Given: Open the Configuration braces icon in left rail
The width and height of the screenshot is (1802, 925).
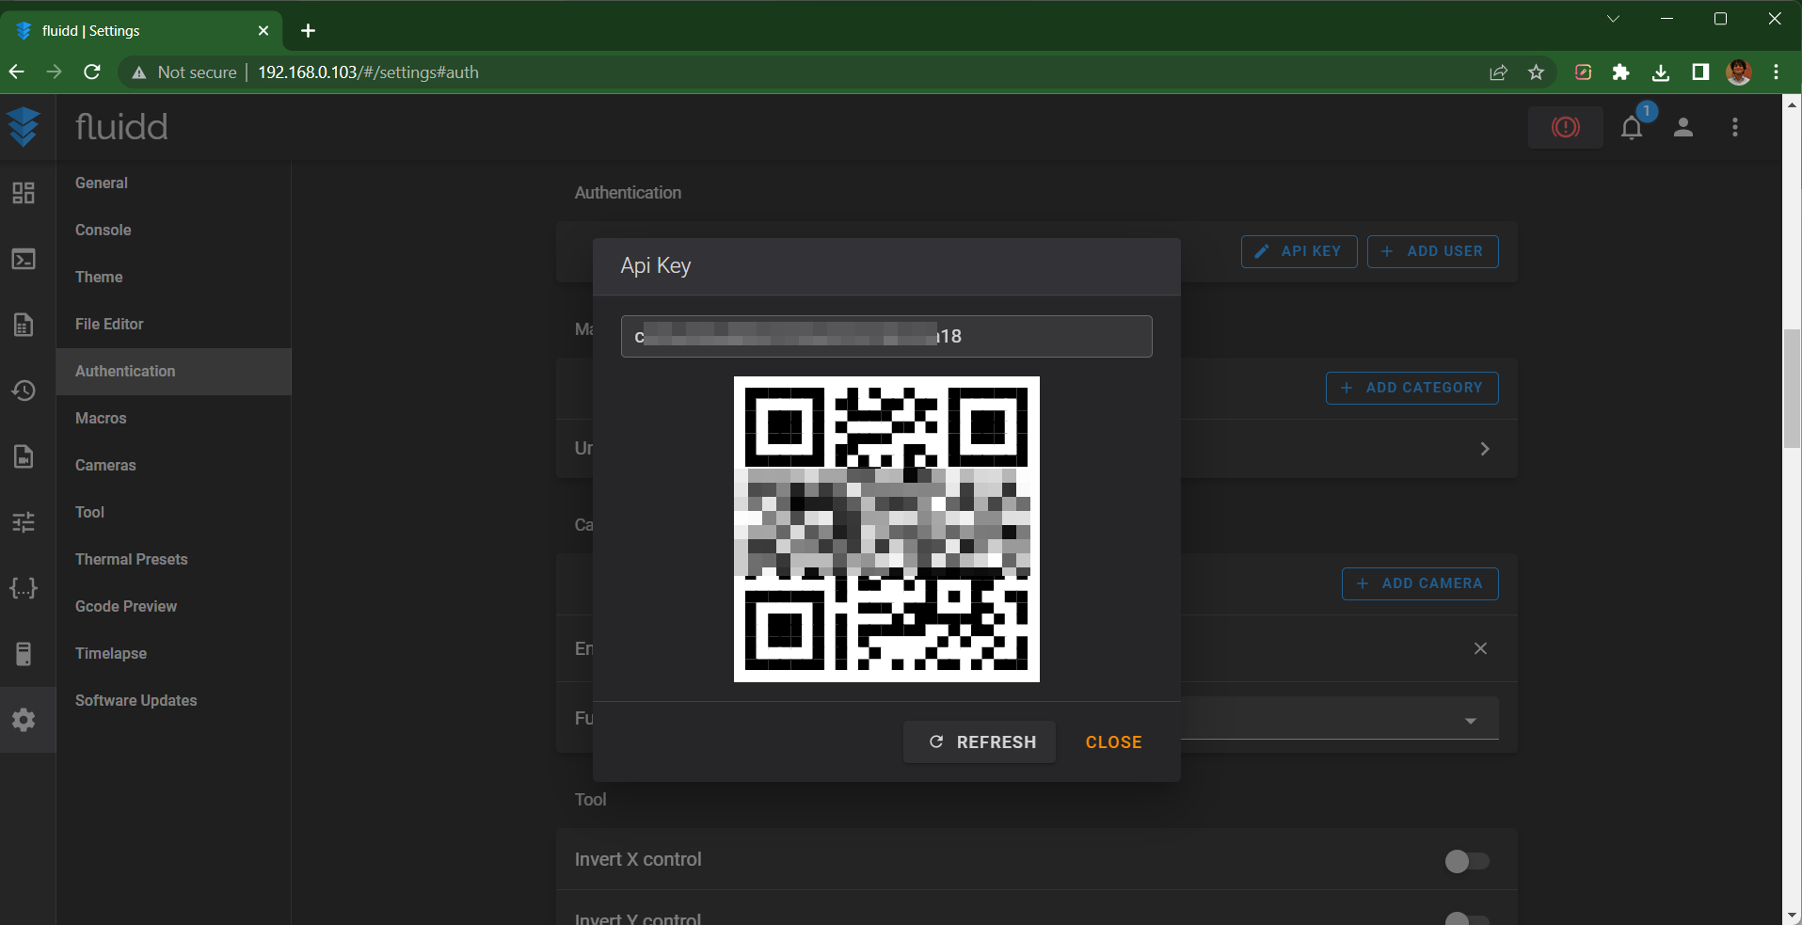Looking at the screenshot, I should [24, 588].
